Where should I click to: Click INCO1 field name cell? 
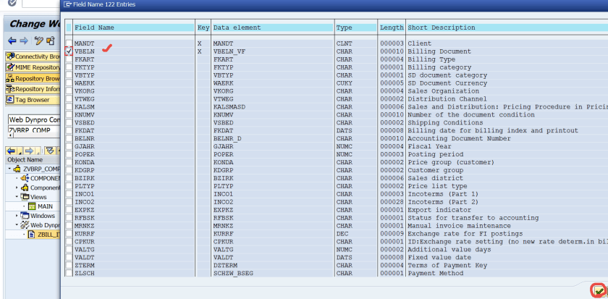click(x=84, y=194)
